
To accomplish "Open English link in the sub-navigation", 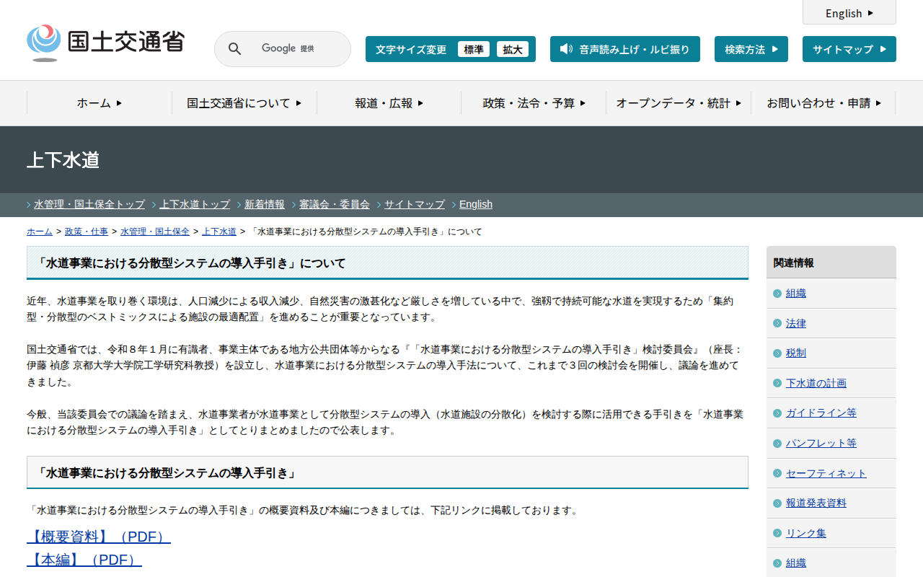I will [476, 204].
